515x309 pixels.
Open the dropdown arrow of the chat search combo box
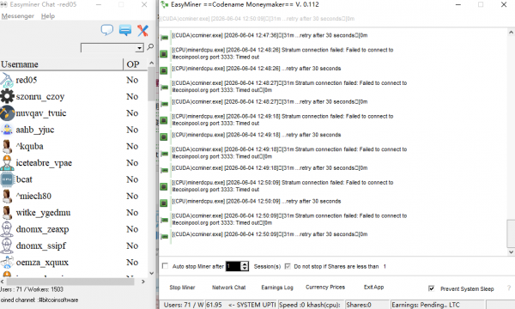140,48
